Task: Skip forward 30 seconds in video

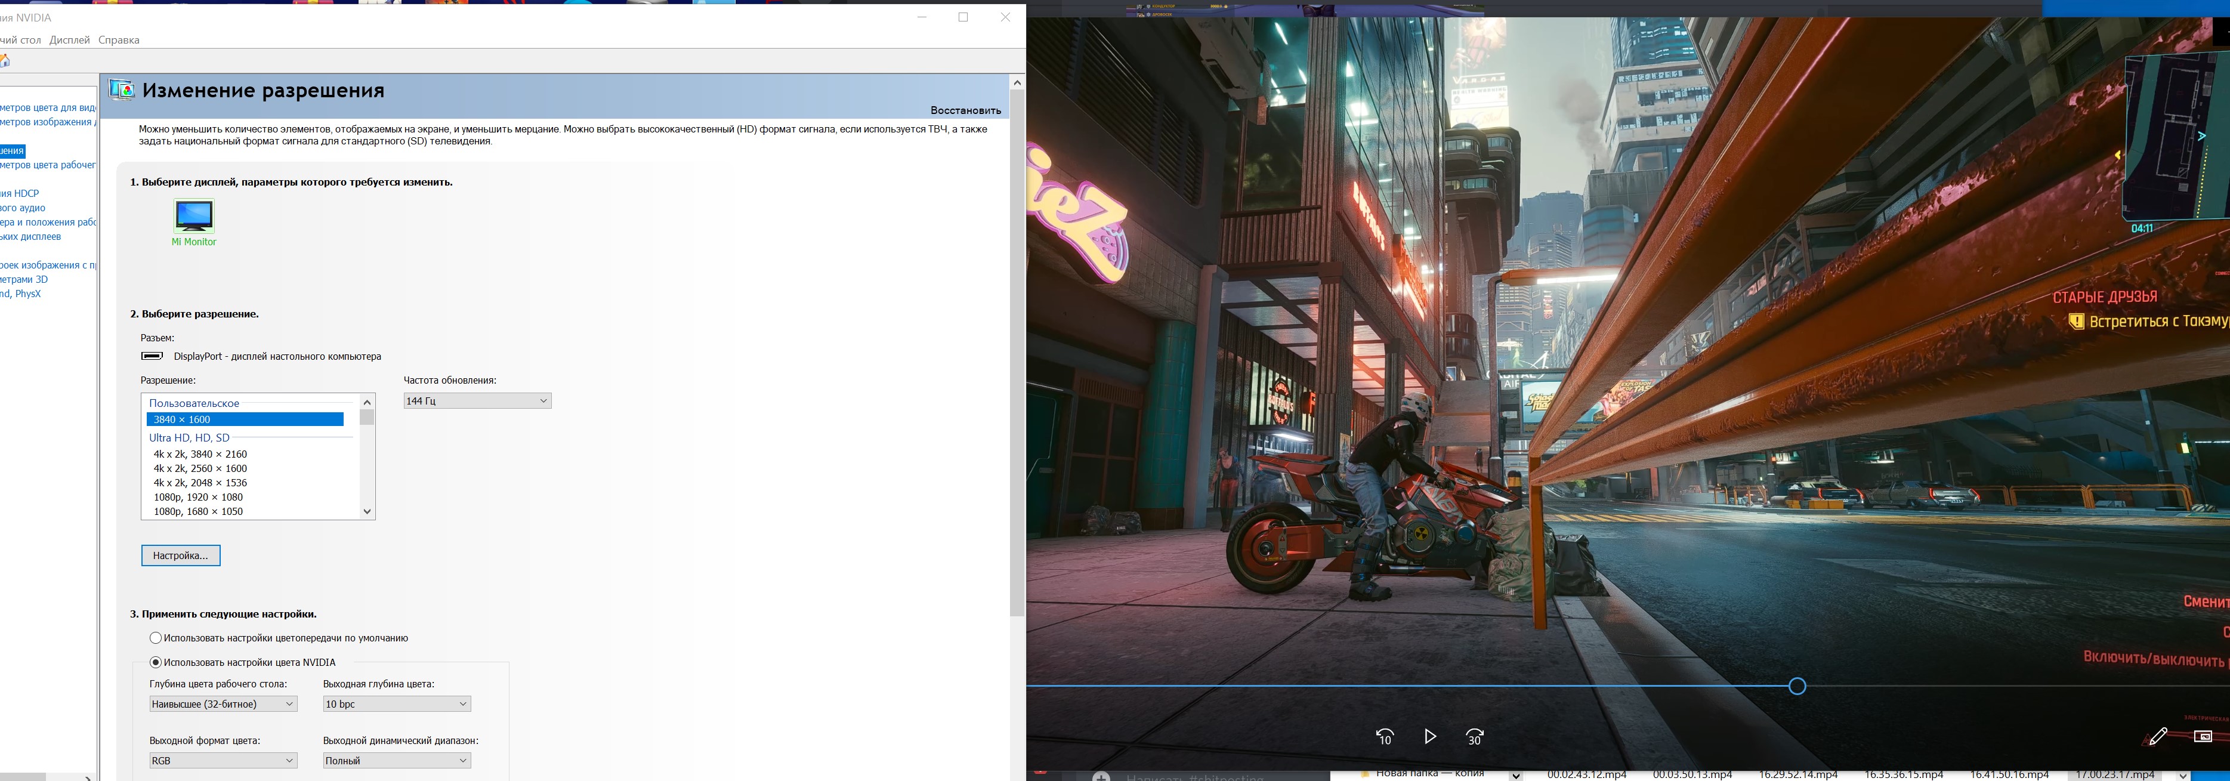Action: pos(1474,736)
